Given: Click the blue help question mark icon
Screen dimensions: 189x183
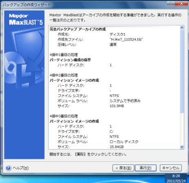Looking at the screenshot, I should pyautogui.click(x=8, y=168).
